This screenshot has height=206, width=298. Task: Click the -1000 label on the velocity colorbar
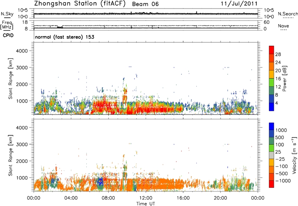click(x=283, y=181)
